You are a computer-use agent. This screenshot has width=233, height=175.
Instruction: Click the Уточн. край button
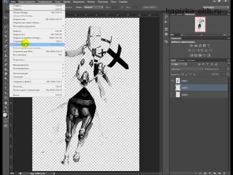pyautogui.click(x=150, y=7)
